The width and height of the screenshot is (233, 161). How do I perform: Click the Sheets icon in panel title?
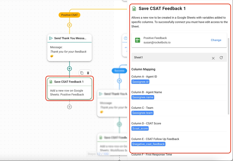pos(134,9)
